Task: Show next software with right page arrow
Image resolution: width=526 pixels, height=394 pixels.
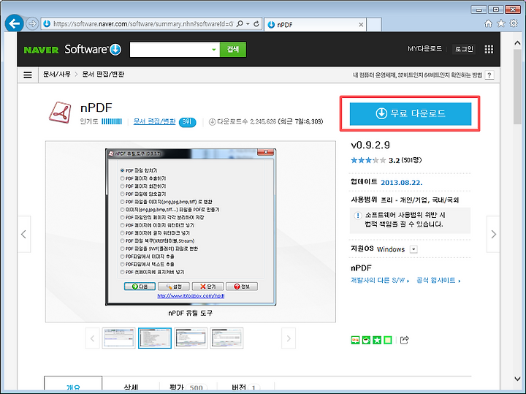Action: tap(493, 234)
